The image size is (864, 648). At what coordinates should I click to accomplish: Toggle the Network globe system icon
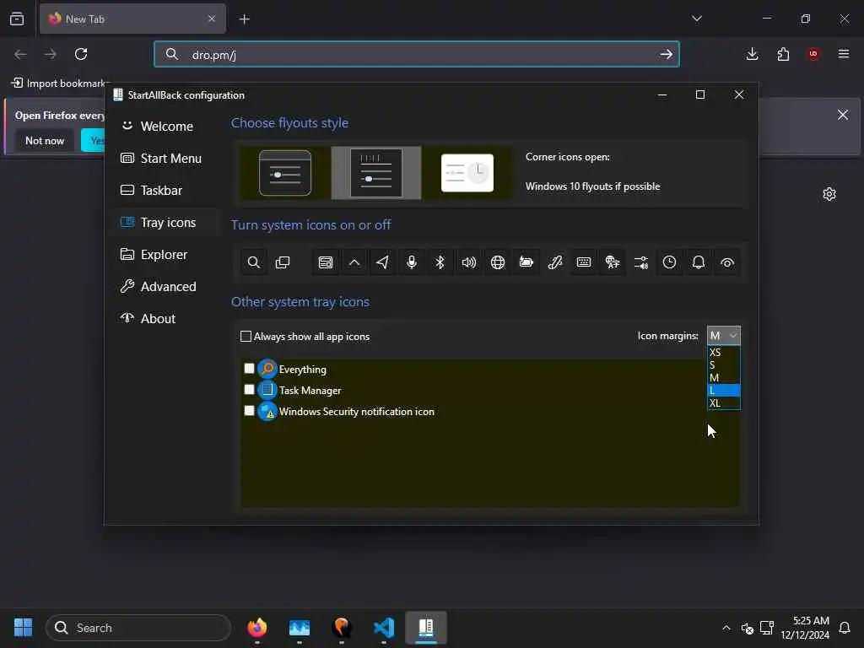click(x=498, y=262)
